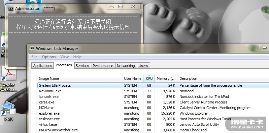Click 'Catalyst Control Center: Monitoring program' description
The image size is (269, 133).
tap(215, 108)
